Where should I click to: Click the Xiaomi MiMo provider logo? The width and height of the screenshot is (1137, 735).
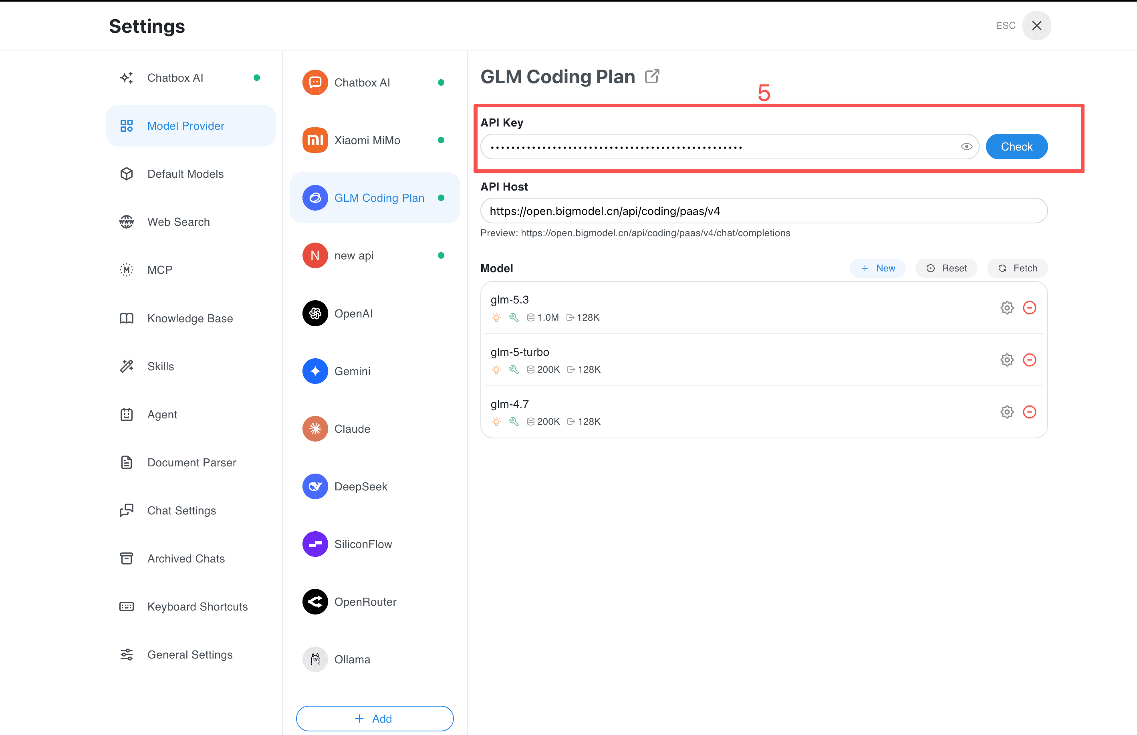315,141
